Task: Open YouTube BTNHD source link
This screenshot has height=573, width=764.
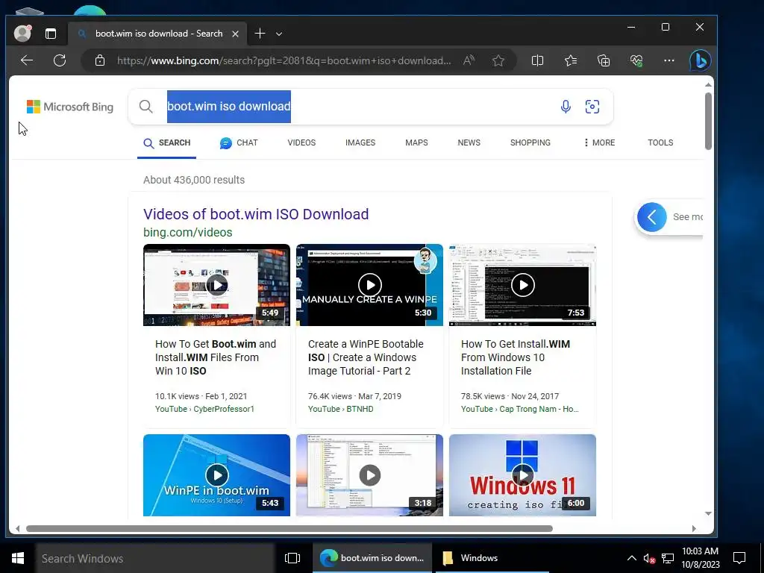Action: point(340,409)
